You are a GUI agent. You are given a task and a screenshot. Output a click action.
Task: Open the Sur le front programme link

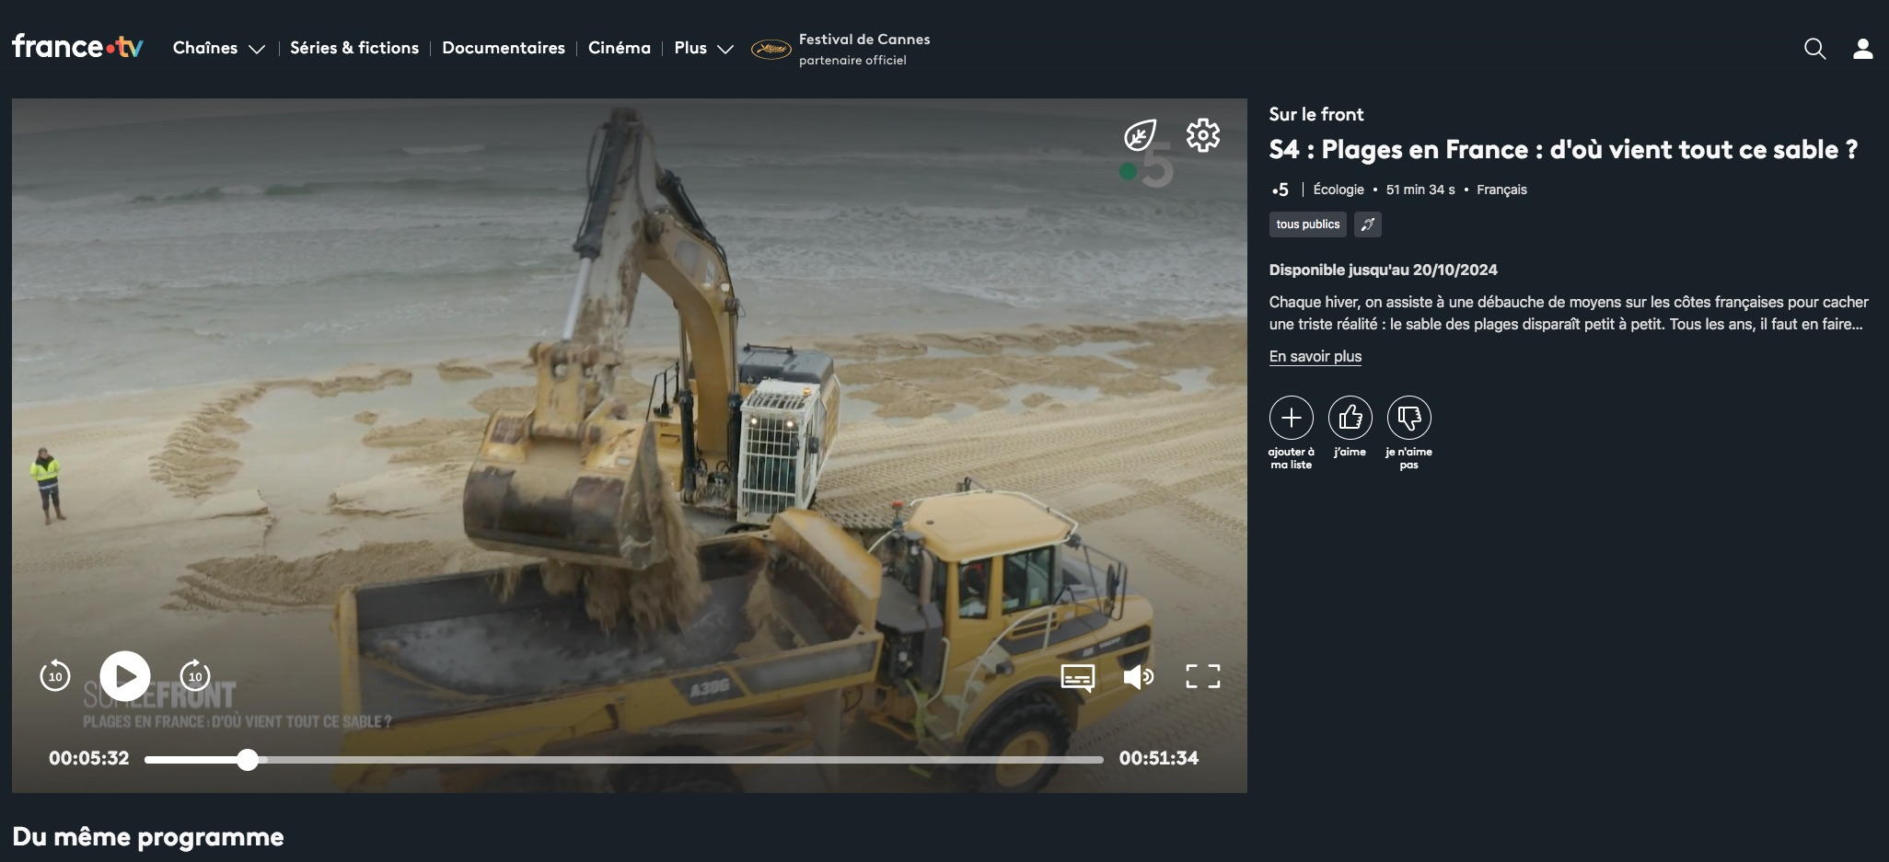1316,114
